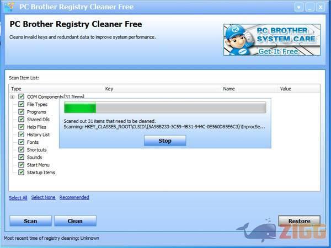Select the Shortcuts row label
The width and height of the screenshot is (331, 248).
[37, 150]
